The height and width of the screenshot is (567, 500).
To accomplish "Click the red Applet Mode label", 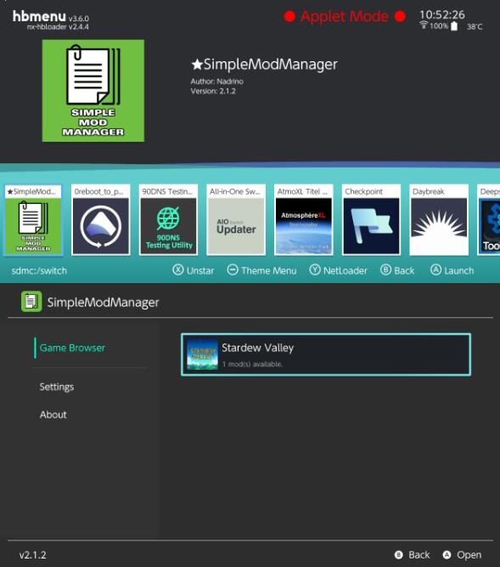I will tap(345, 16).
